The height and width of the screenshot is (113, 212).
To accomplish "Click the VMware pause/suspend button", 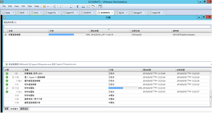I will [x=44, y=6].
